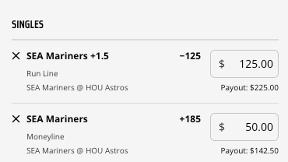Viewport: 288px width, 162px height.
Task: Select the SEA Mariners +1.5 selection title
Action: pos(68,56)
